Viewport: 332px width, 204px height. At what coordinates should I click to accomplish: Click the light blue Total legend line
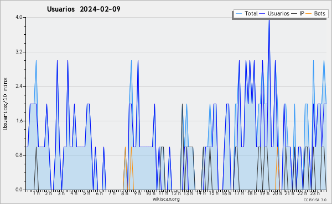pos(239,13)
